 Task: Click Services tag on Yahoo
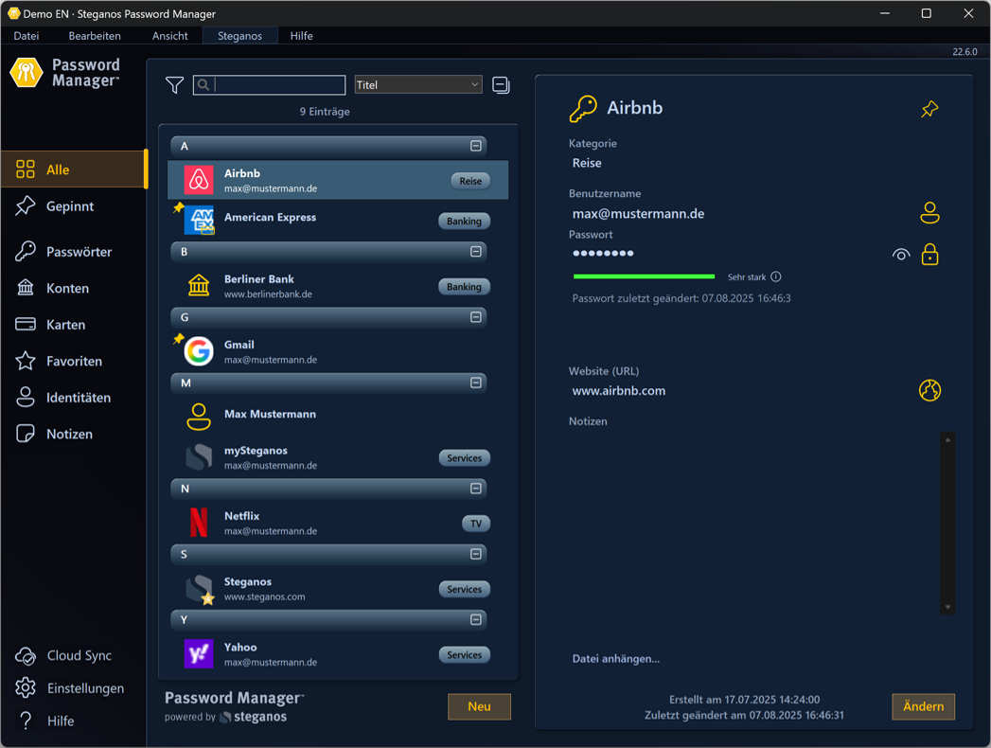coord(464,654)
